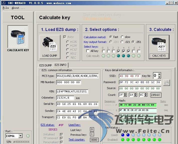Click the VIN input field

click(72, 91)
